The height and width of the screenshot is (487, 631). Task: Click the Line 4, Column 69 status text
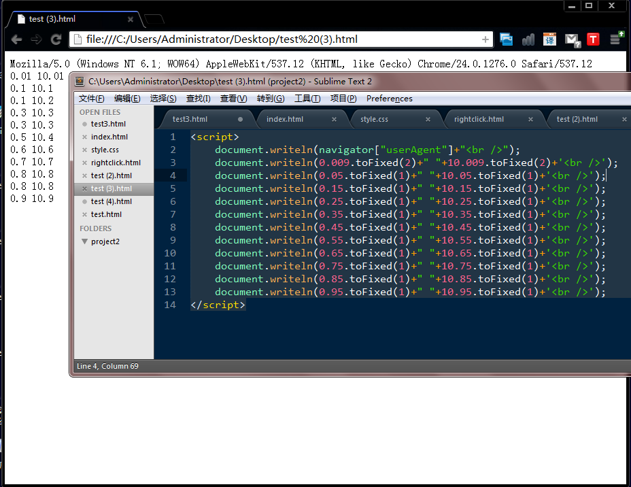(107, 366)
